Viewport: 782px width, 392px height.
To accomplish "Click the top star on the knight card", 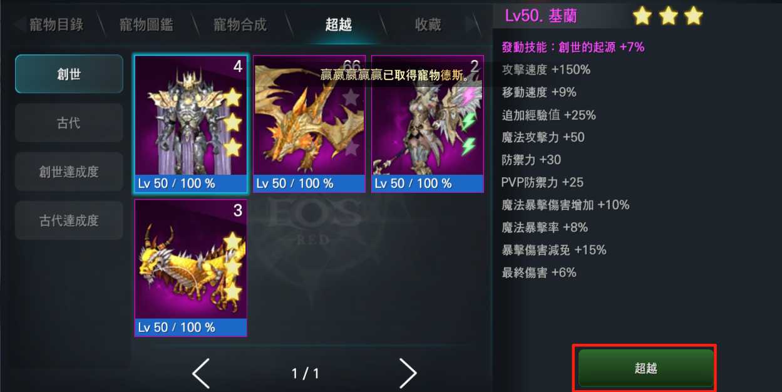I will pos(232,98).
